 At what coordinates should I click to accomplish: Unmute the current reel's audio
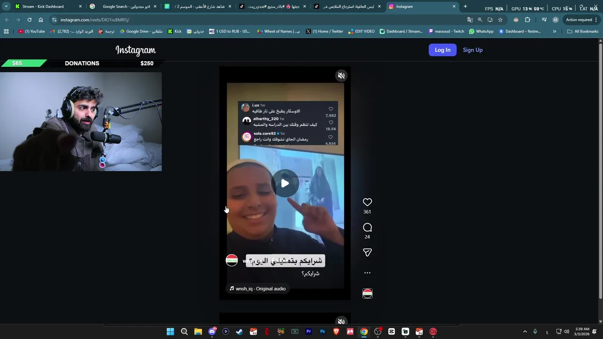click(x=341, y=75)
